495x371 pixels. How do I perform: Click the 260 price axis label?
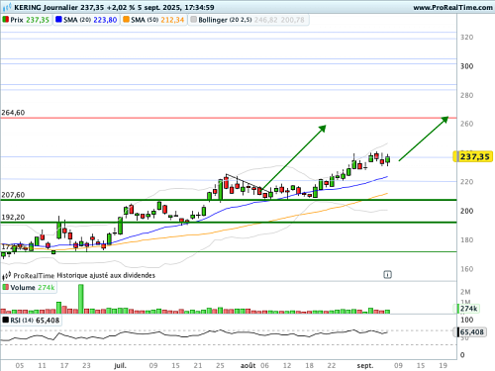[x=466, y=124]
